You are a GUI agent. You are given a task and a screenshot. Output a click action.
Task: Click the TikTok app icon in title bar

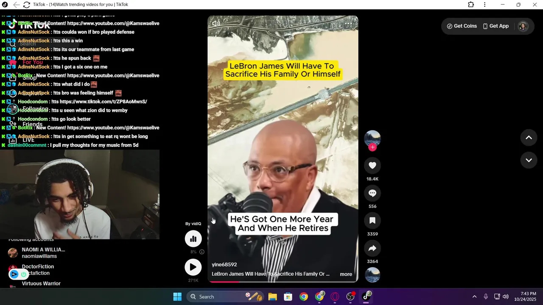pos(5,5)
